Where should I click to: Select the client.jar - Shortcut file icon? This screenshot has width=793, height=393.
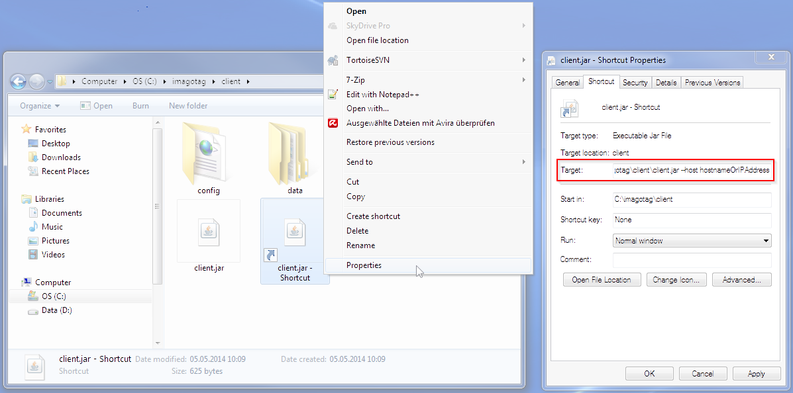click(x=295, y=232)
